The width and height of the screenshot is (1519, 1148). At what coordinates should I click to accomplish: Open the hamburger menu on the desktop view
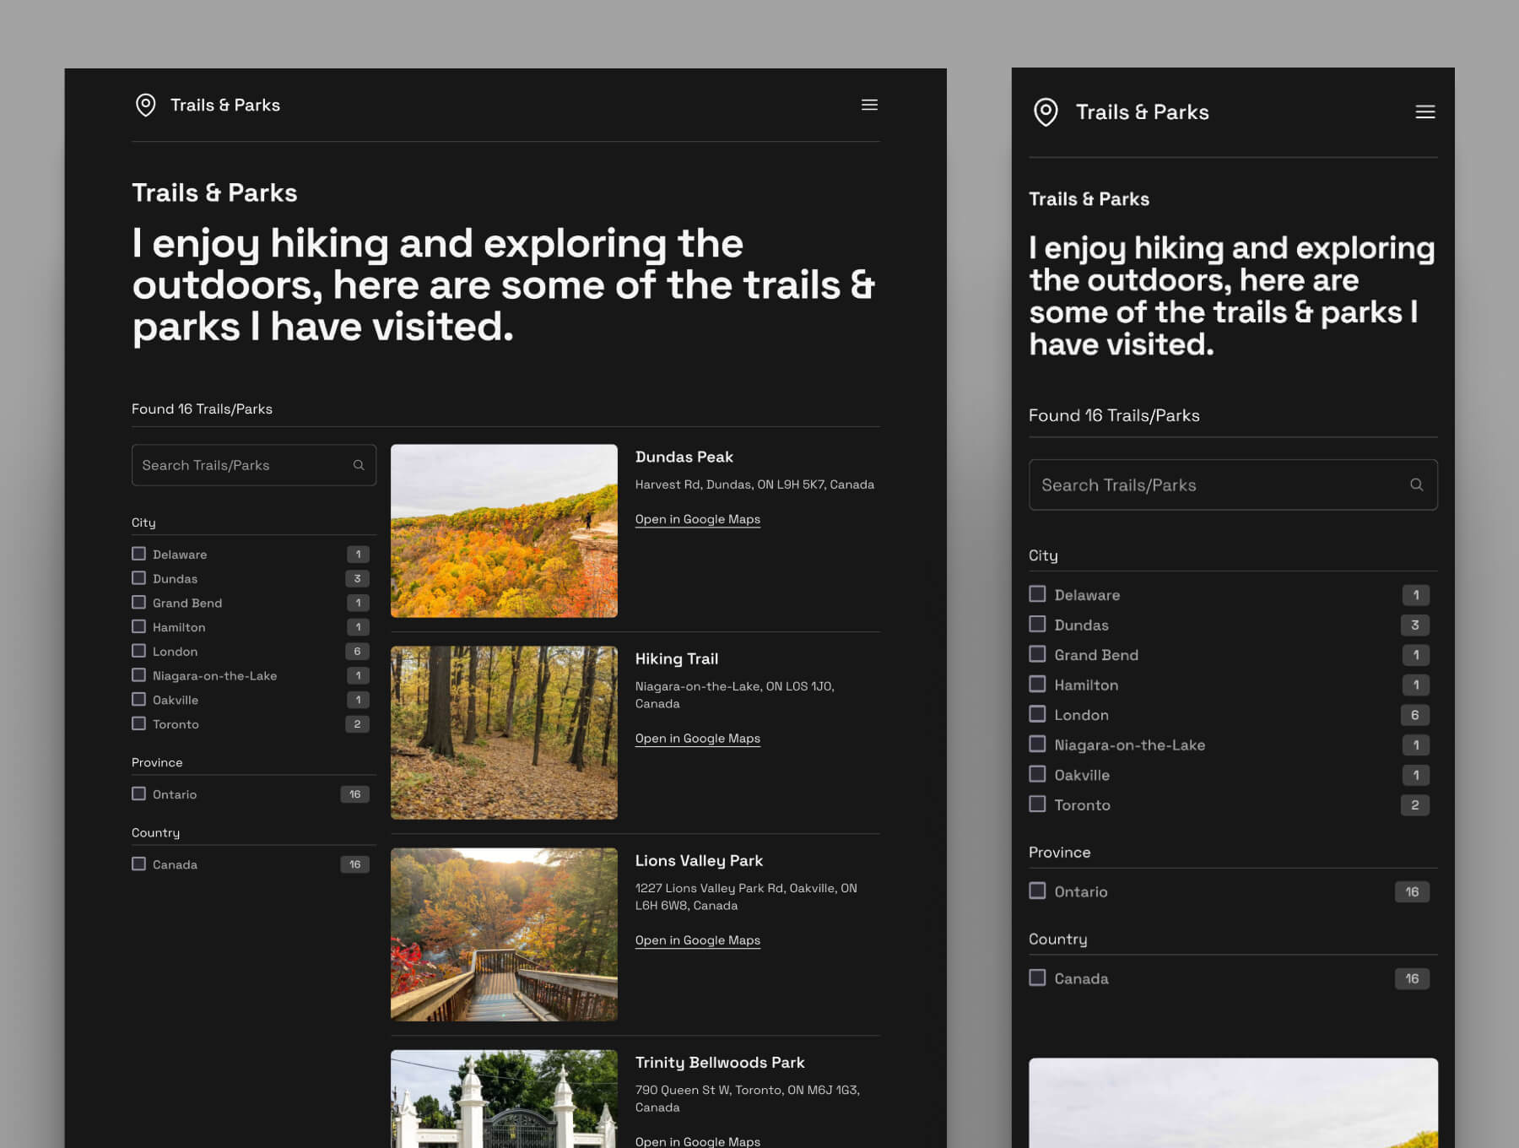869,105
